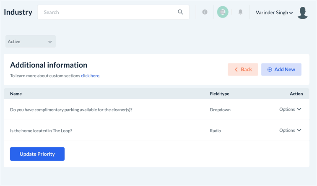
Task: Open the info icon in header
Action: [x=205, y=12]
